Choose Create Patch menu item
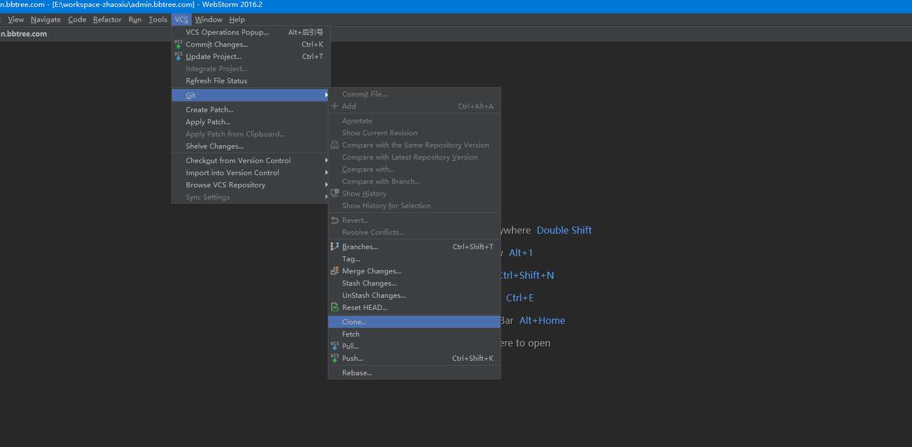 [x=251, y=109]
